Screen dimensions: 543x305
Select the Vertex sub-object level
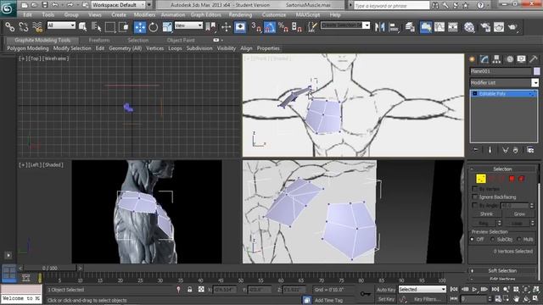pos(481,179)
